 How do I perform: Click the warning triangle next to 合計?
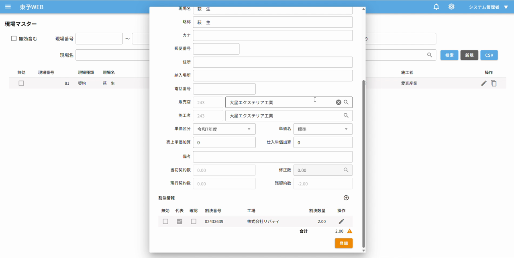tap(349, 231)
